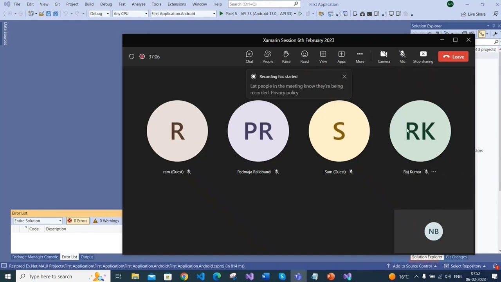Pin the Solution Explorer auto-hide icon
The image size is (501, 282).
(494, 26)
